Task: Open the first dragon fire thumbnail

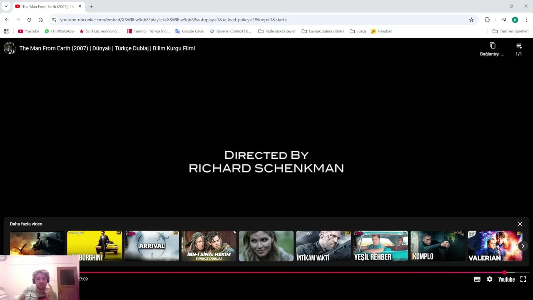Action: click(37, 243)
